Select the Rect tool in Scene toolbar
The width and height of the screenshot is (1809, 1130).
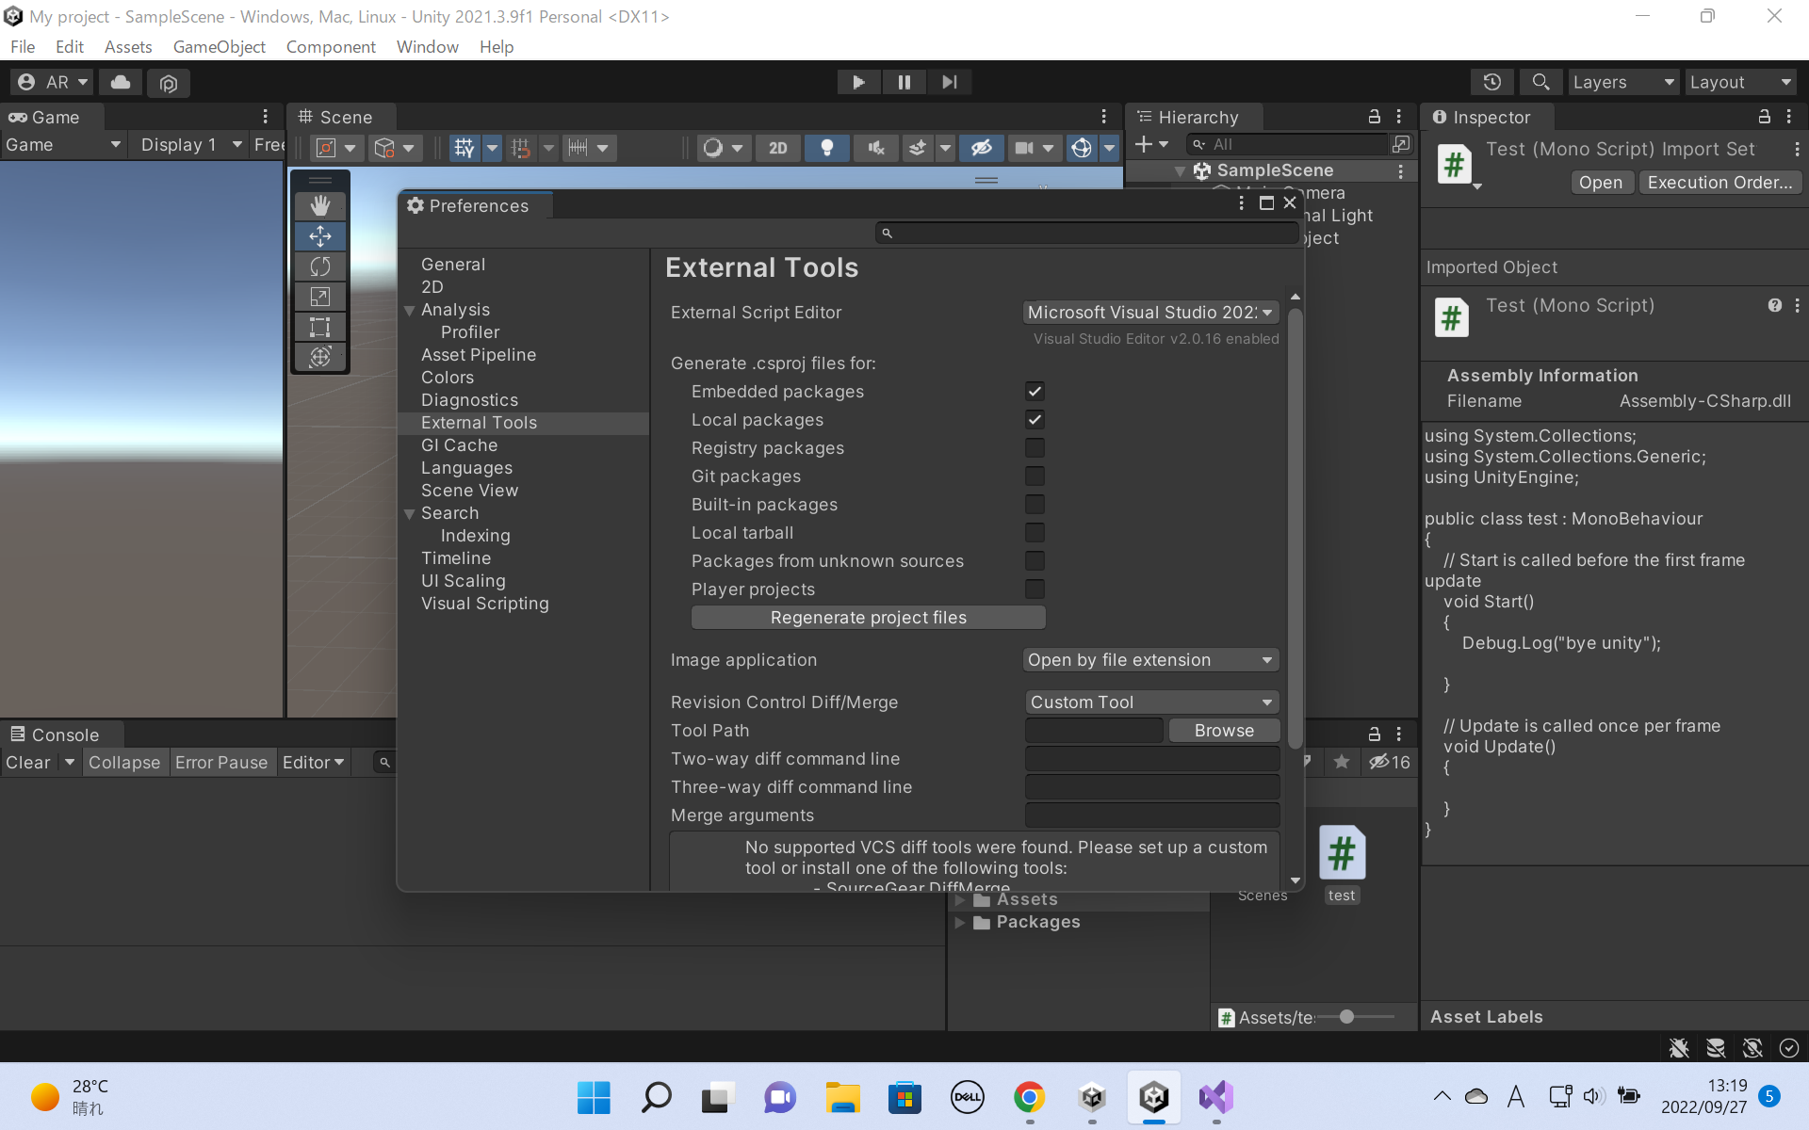pos(320,327)
